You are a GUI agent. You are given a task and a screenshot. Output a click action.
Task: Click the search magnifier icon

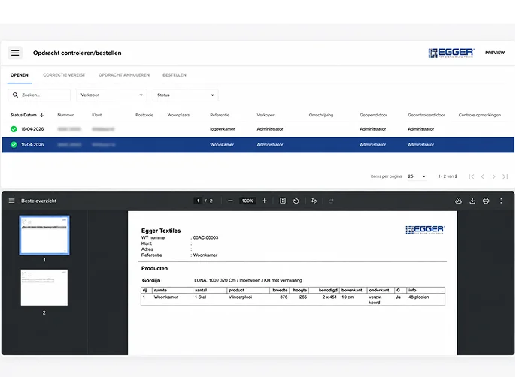(15, 95)
